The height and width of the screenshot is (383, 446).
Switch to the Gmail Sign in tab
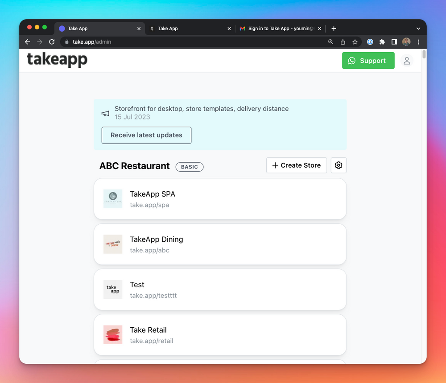[x=280, y=29]
